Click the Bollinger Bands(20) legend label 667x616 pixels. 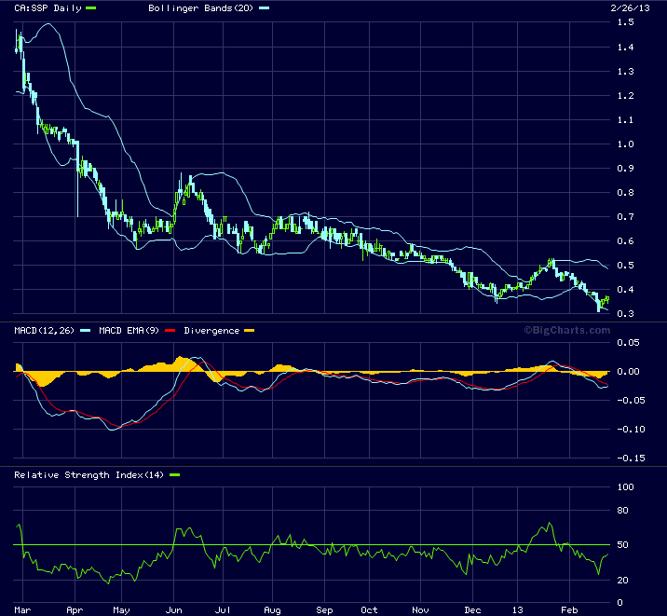(x=200, y=8)
